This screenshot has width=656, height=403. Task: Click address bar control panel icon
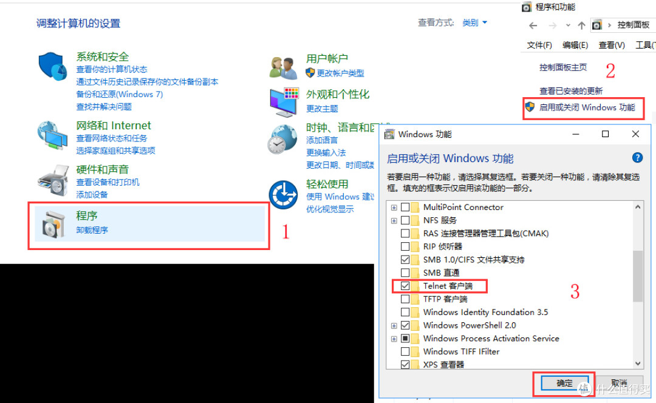(x=597, y=25)
